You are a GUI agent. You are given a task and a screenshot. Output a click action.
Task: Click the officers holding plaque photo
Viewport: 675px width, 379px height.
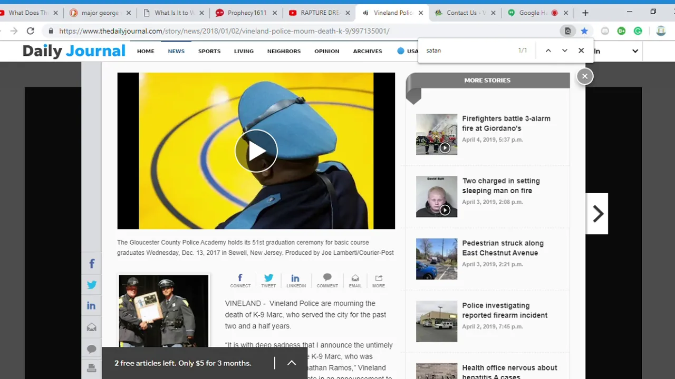(163, 311)
